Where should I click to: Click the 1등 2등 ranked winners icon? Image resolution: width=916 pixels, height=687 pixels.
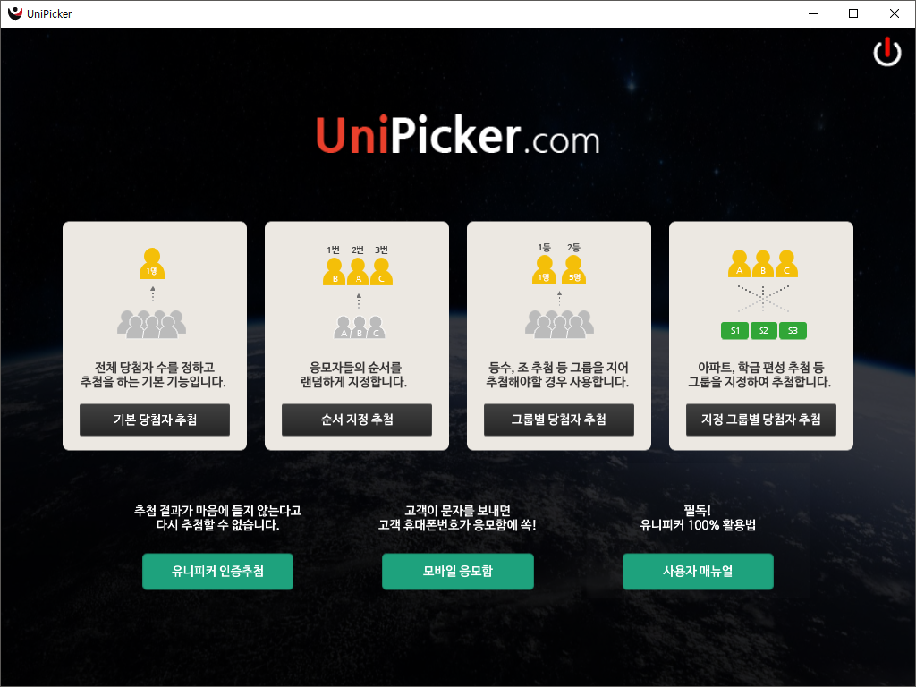pos(558,264)
